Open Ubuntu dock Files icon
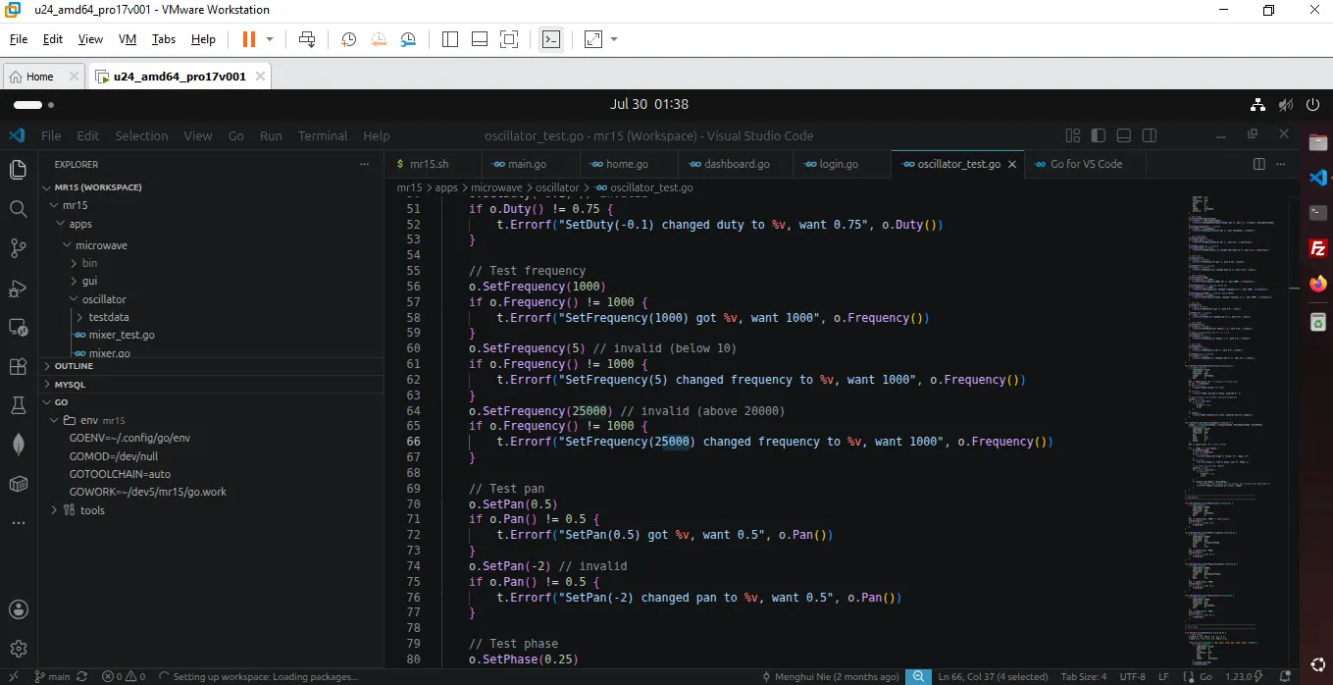The width and height of the screenshot is (1333, 685). point(1318,142)
